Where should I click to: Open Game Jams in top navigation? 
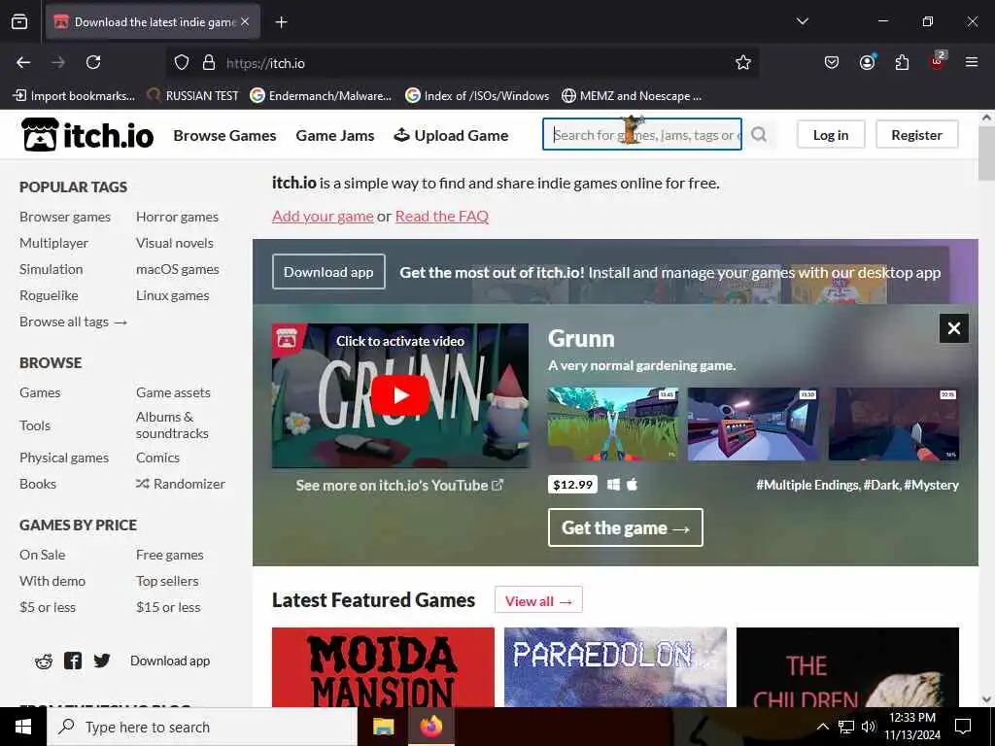pyautogui.click(x=335, y=135)
